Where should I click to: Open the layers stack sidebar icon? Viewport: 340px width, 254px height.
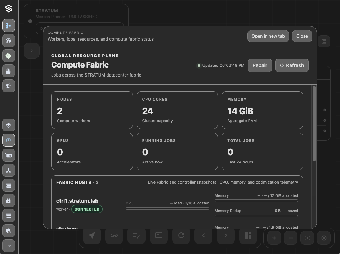click(9, 125)
